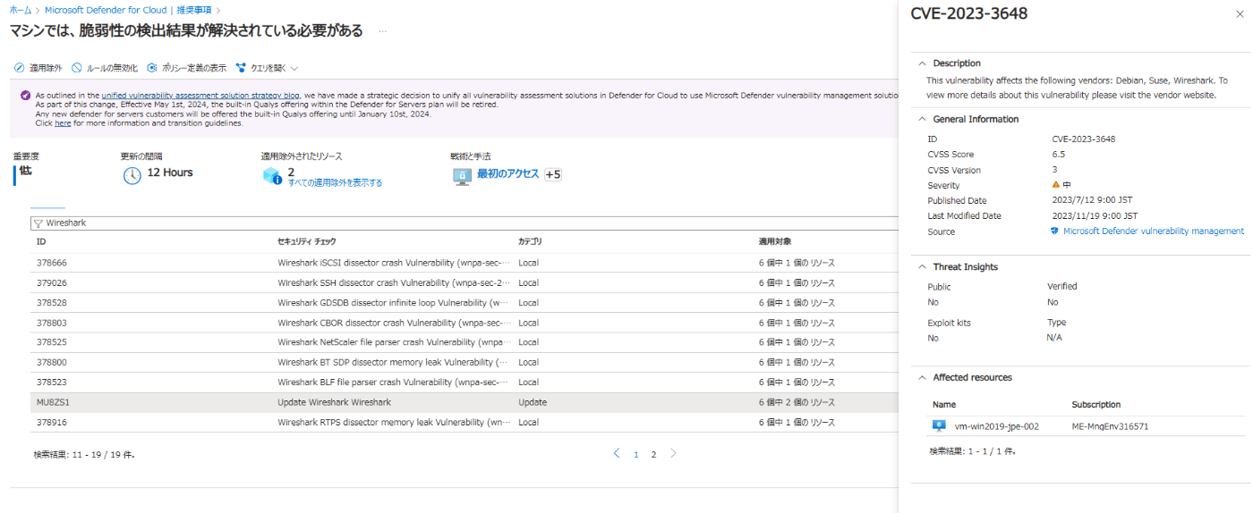The width and height of the screenshot is (1253, 513).
Task: Open the ホーム breadcrumb link
Action: 21,11
